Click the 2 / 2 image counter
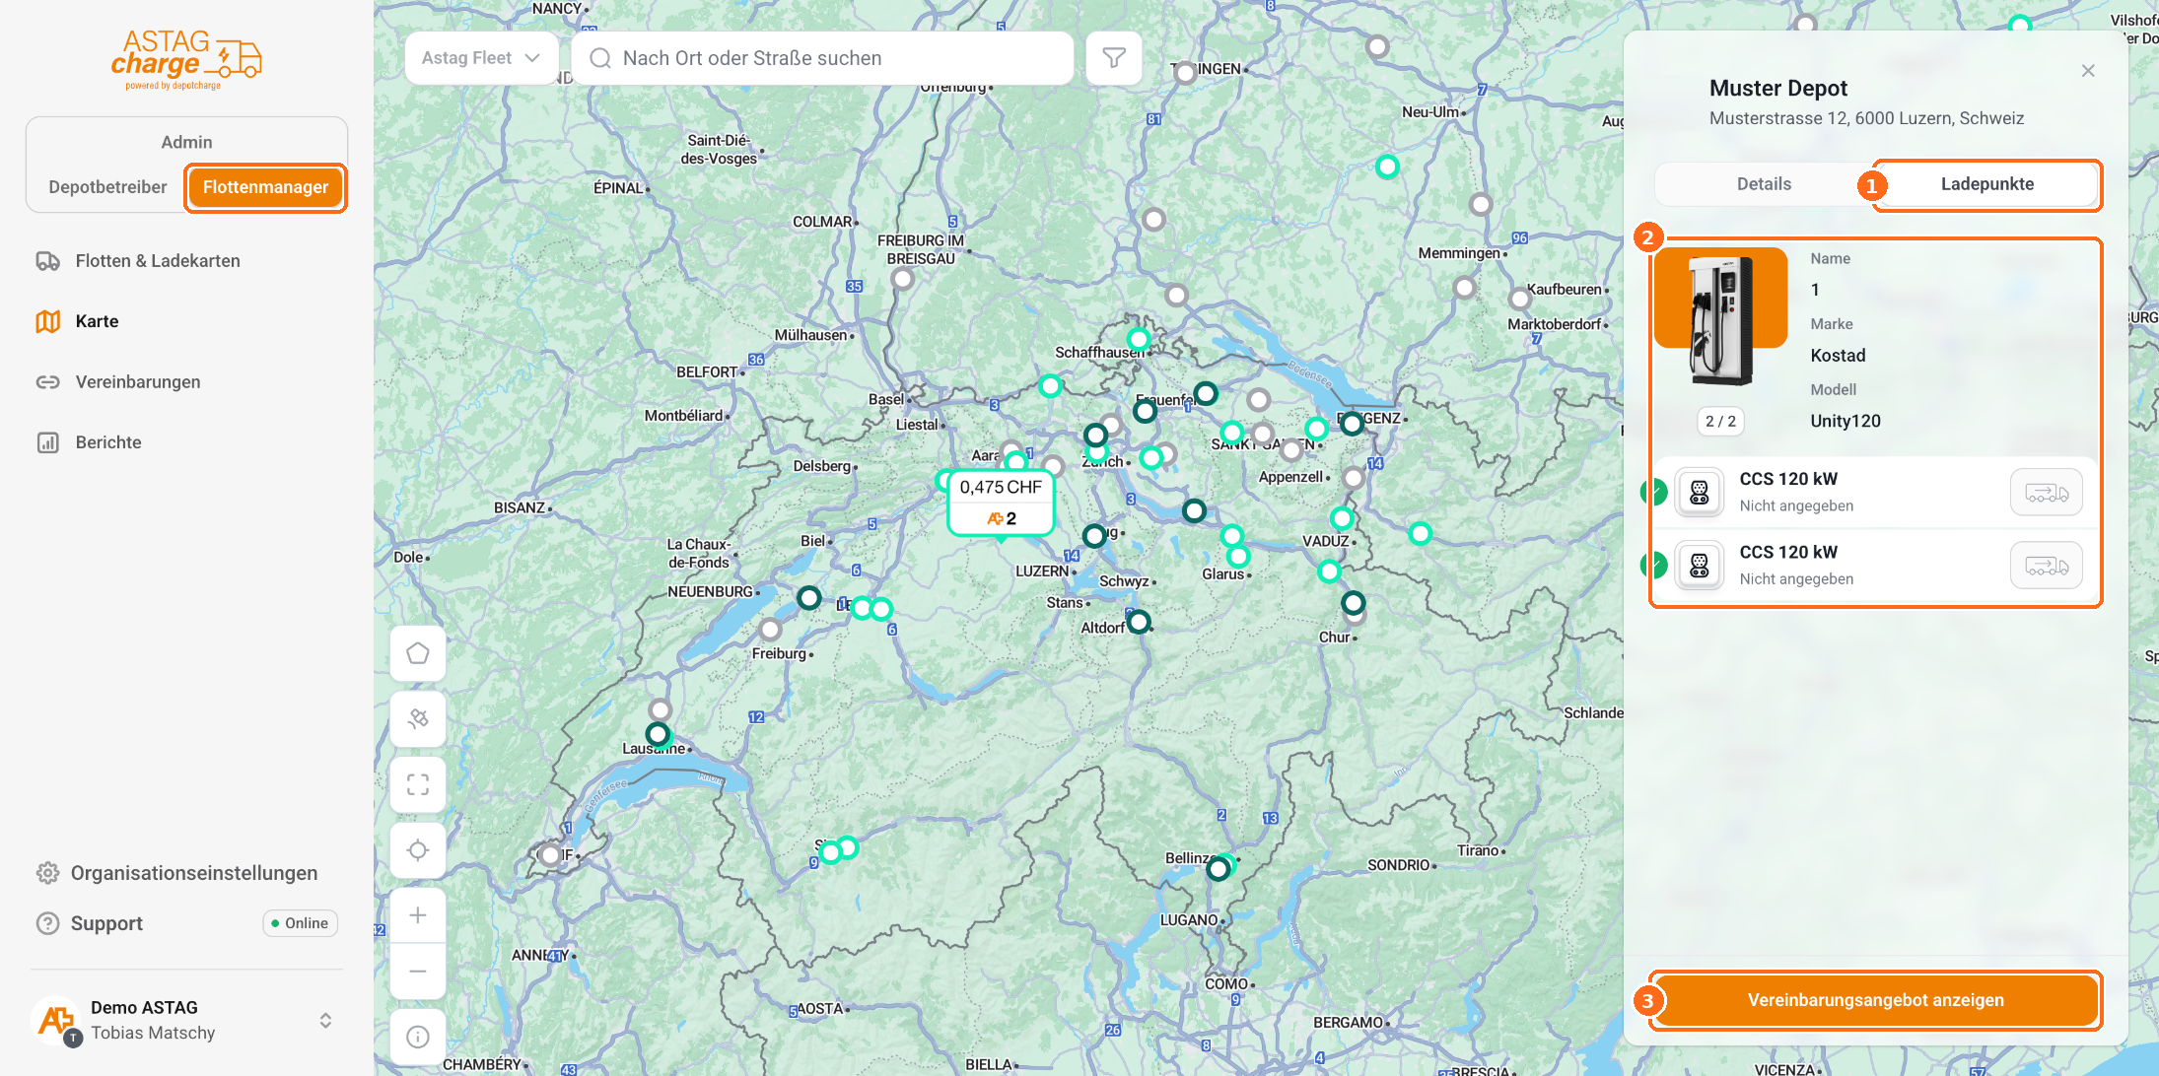 click(1720, 421)
